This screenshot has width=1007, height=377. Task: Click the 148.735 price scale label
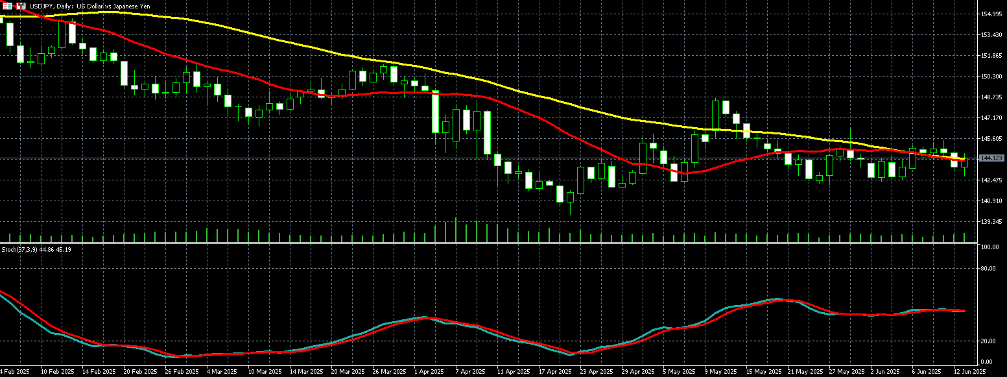pyautogui.click(x=992, y=97)
